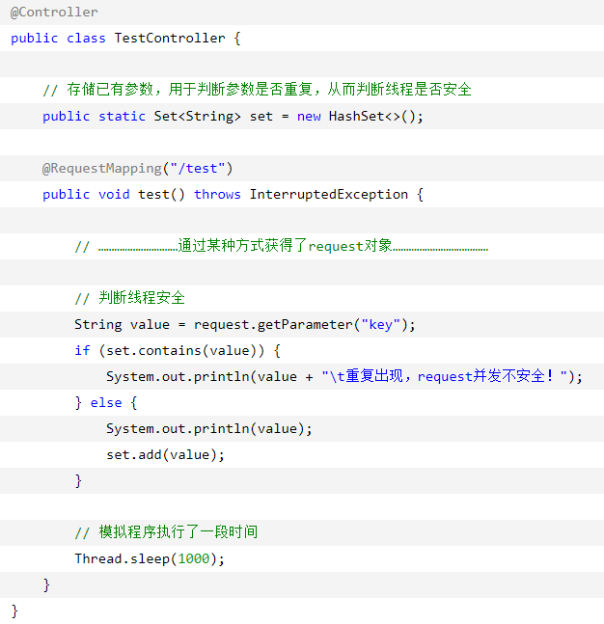Image resolution: width=604 pixels, height=624 pixels.
Task: Click the comment about 存储已有参数
Action: click(x=258, y=90)
